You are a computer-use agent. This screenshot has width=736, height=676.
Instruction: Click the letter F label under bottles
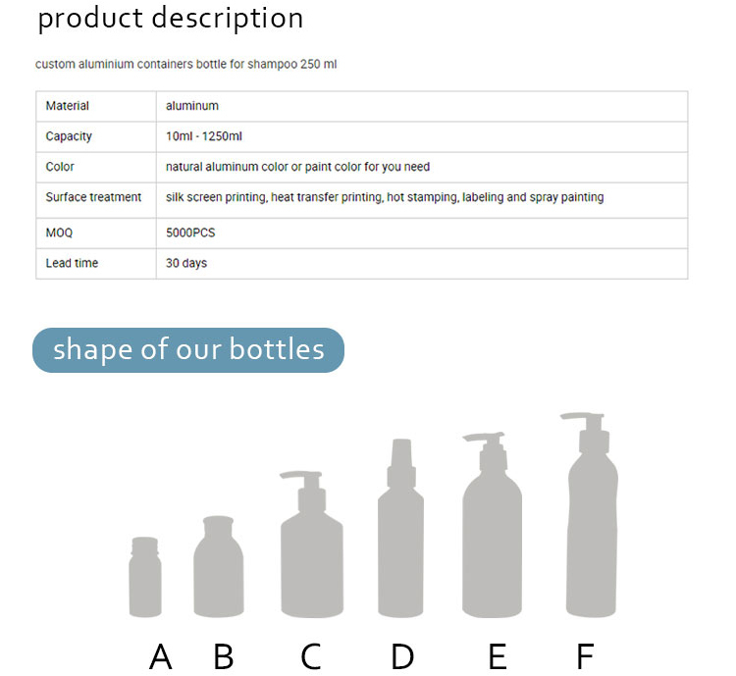pyautogui.click(x=585, y=656)
